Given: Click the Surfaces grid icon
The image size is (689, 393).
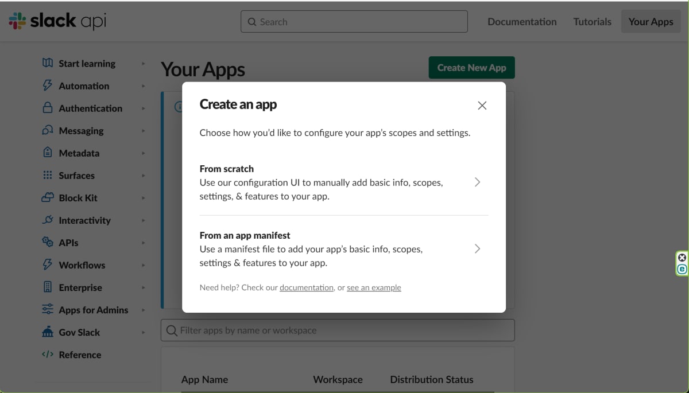Looking at the screenshot, I should tap(48, 175).
